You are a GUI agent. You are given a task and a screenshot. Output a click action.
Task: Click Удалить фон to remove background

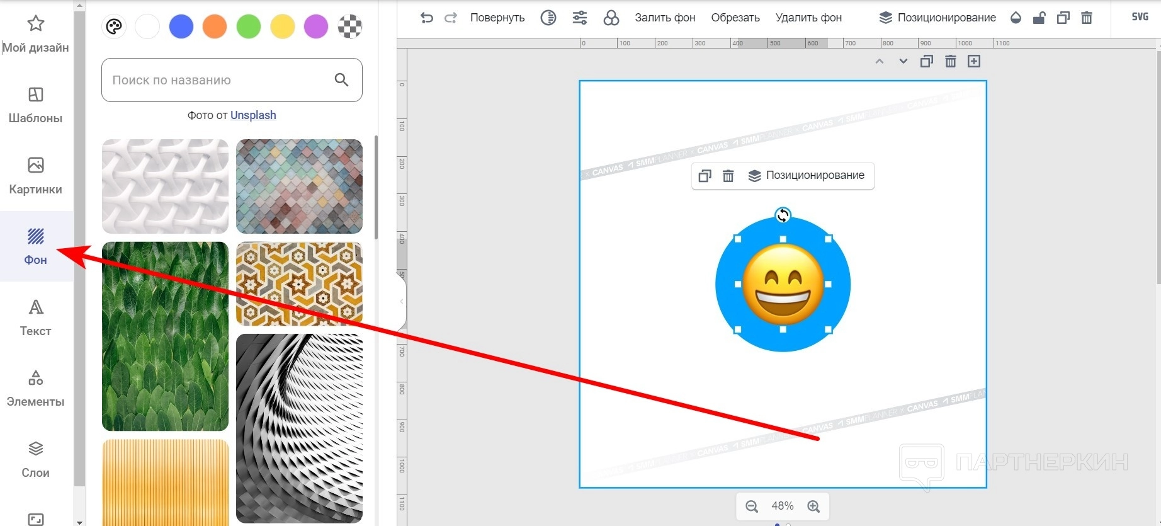coord(808,18)
